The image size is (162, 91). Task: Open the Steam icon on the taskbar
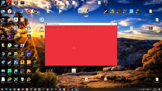click(72, 89)
